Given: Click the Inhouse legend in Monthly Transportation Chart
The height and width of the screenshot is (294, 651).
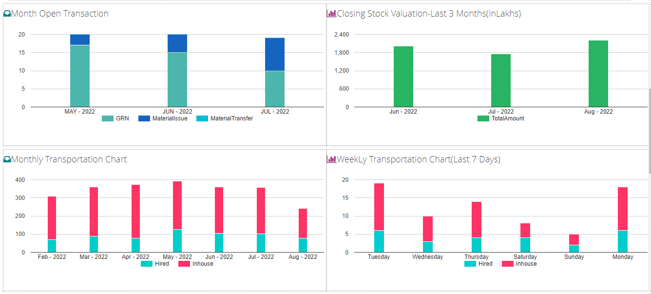Looking at the screenshot, I should tap(196, 264).
